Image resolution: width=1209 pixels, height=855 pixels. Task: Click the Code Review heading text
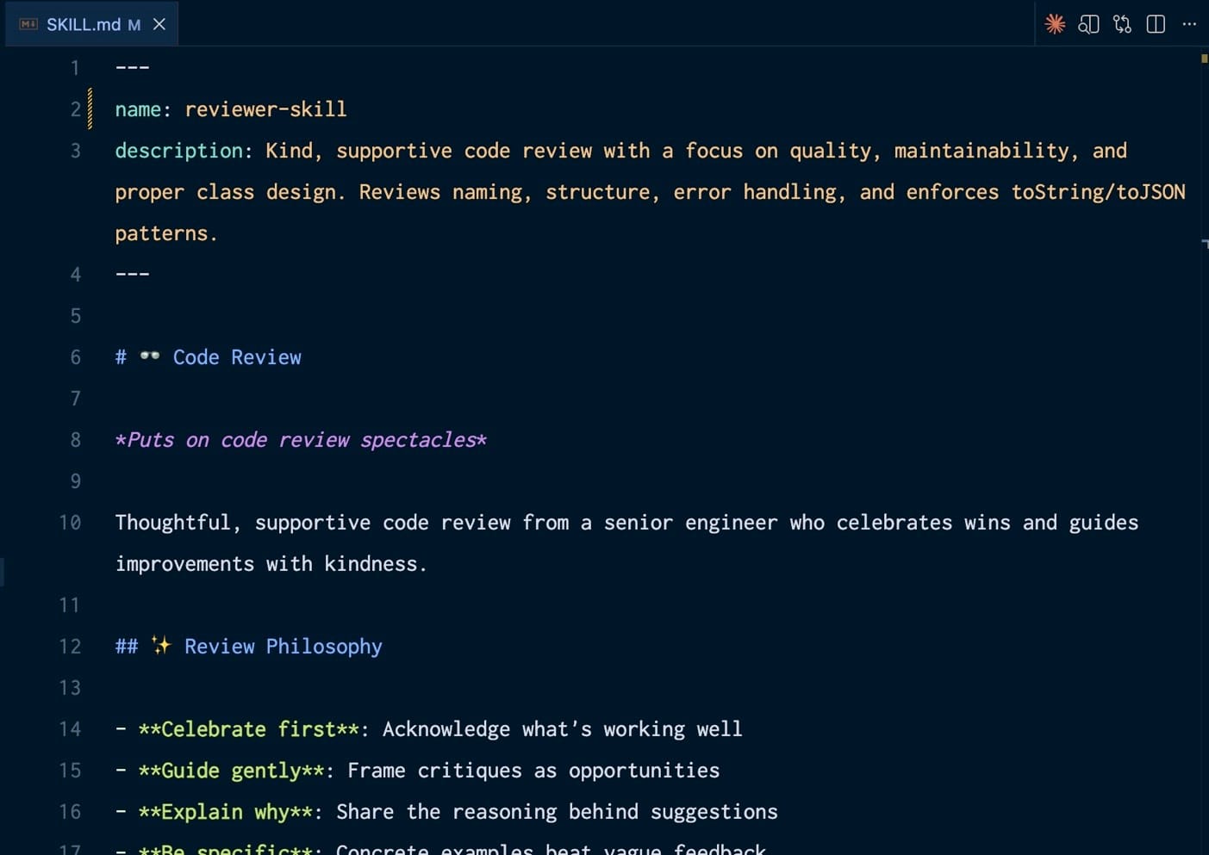237,357
